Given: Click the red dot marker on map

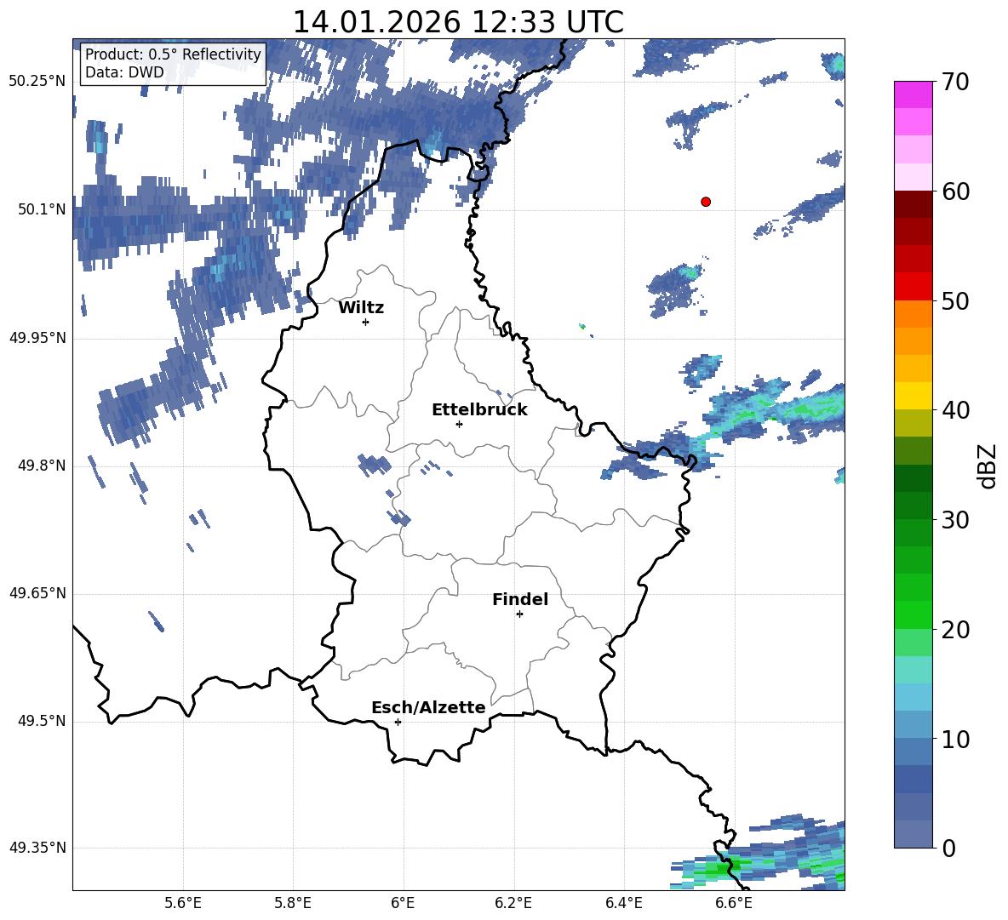Looking at the screenshot, I should pos(706,202).
